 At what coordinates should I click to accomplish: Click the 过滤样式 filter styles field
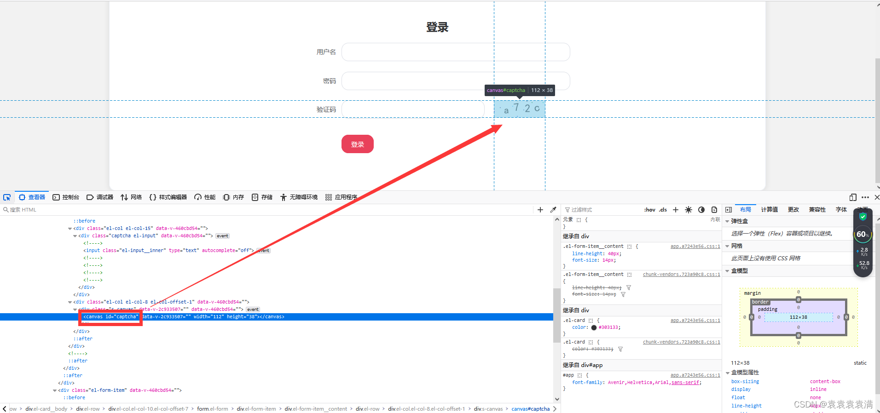click(601, 210)
